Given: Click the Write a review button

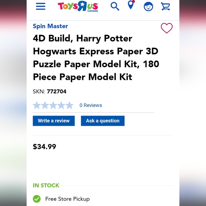Looking at the screenshot, I should pos(54,121).
